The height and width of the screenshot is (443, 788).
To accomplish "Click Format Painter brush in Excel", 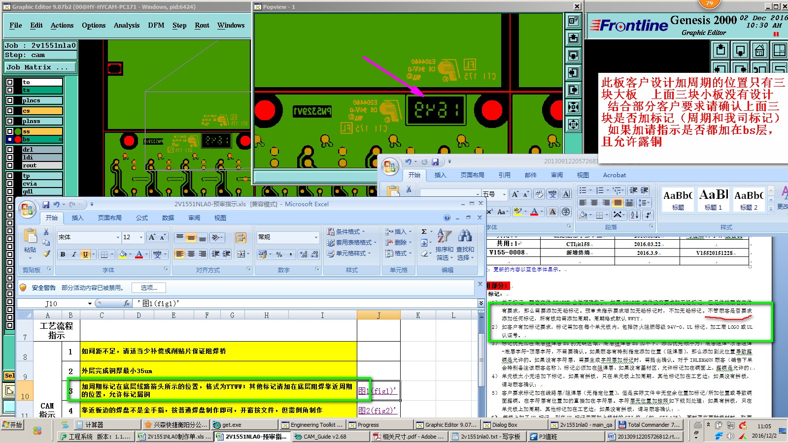I will coord(46,253).
